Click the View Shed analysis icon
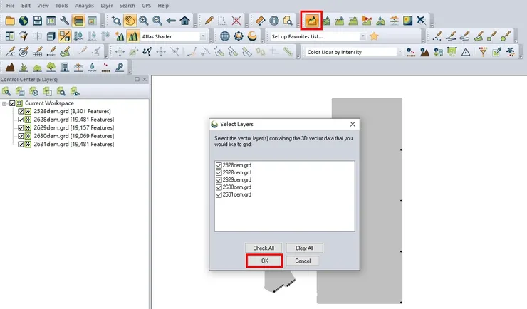Viewport: 527px width, 309px height. pyautogui.click(x=367, y=21)
